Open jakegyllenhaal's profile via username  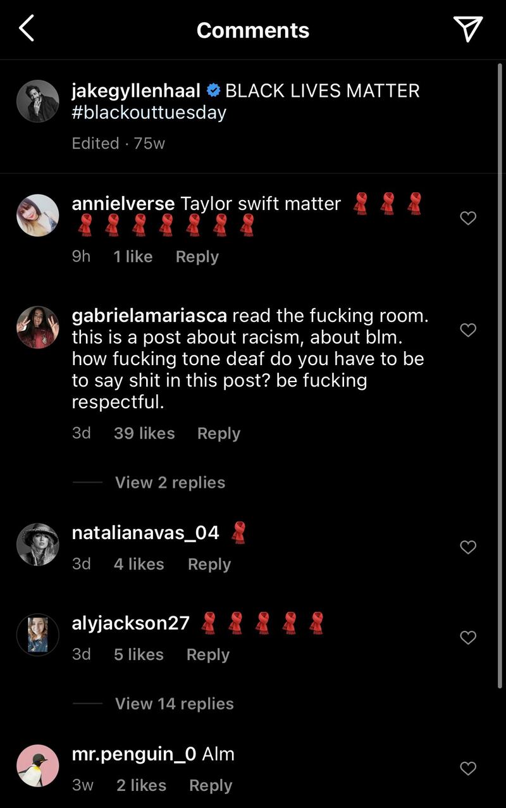[x=136, y=90]
